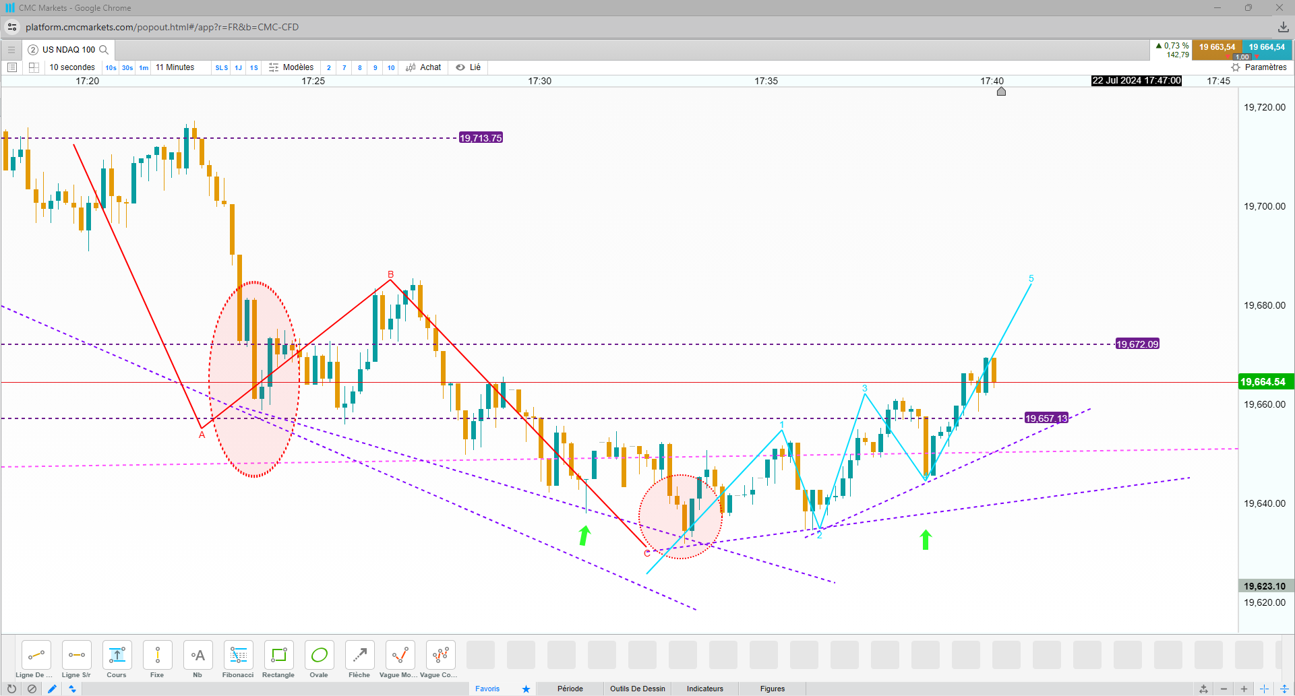Select the 1S template shortcut
This screenshot has height=696, width=1295.
[254, 67]
